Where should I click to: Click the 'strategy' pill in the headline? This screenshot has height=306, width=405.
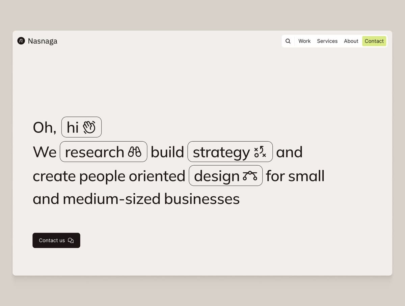pyautogui.click(x=230, y=151)
